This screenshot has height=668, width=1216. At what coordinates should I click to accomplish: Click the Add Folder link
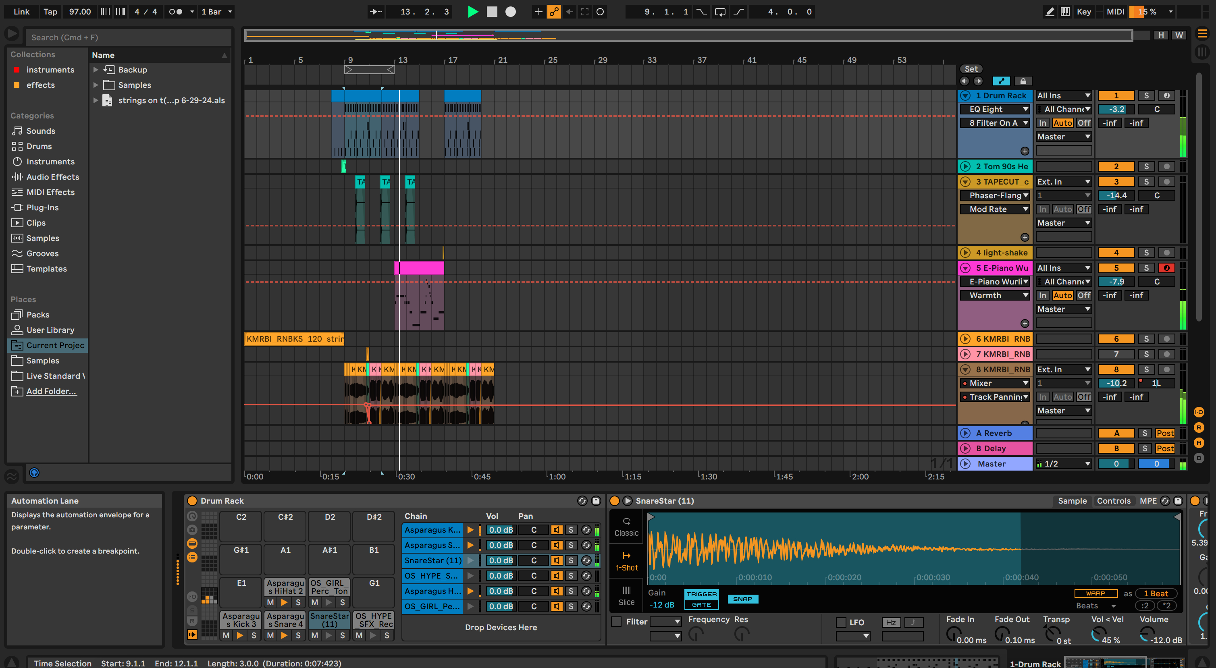[51, 391]
